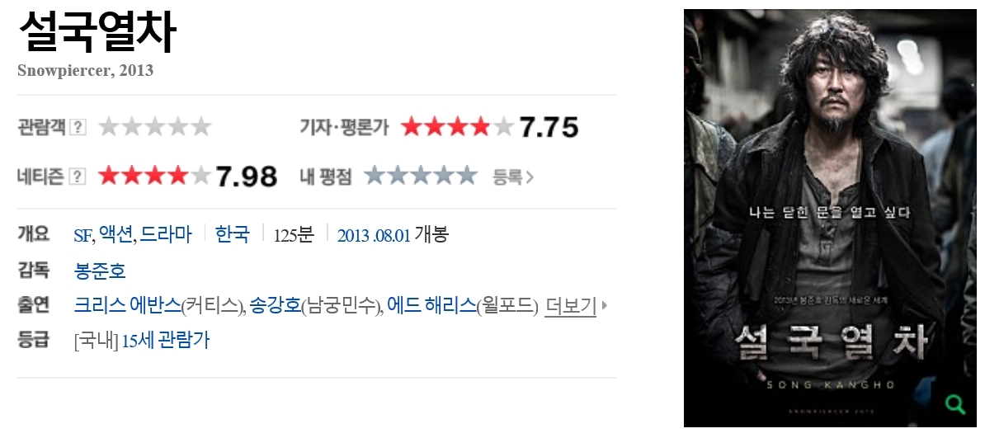Open the 2013 .08.01 release date link
Viewport: 985px width, 438px height.
[x=374, y=236]
